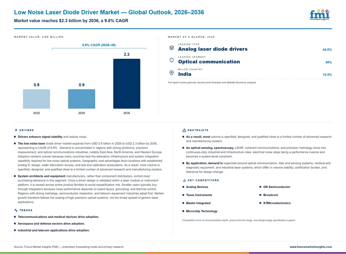
Task: Click the Source: Future Market Insights footer text
Action: (x=69, y=247)
